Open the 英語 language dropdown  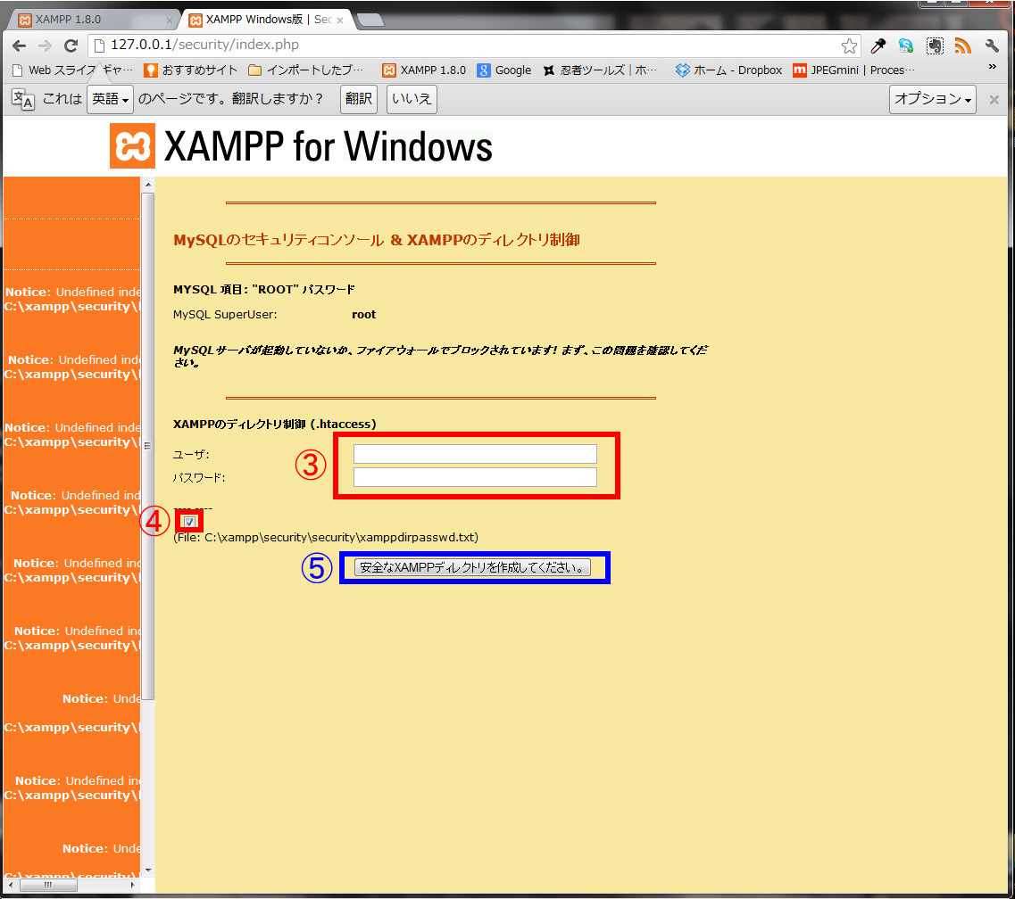click(110, 99)
